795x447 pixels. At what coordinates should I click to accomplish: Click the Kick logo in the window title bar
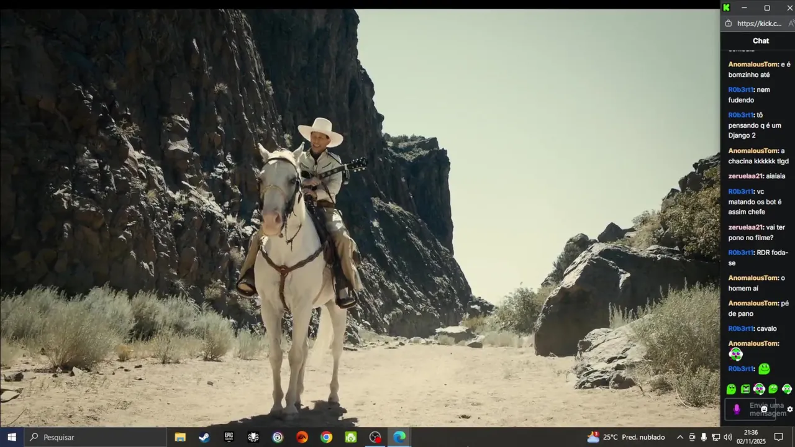(726, 7)
